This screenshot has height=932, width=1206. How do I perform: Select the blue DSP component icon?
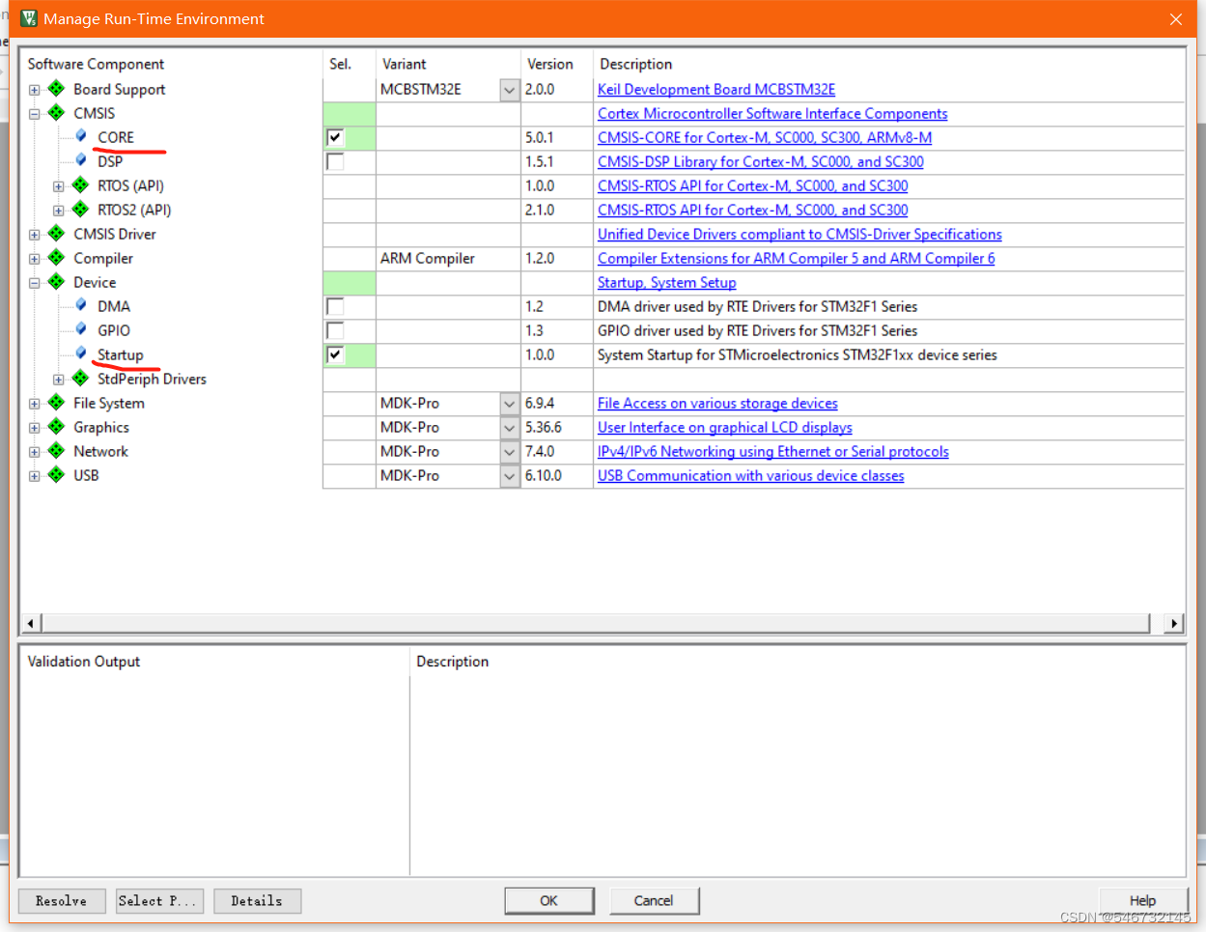coord(79,160)
